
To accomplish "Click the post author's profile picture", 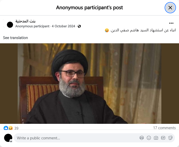I will pos(10,25).
